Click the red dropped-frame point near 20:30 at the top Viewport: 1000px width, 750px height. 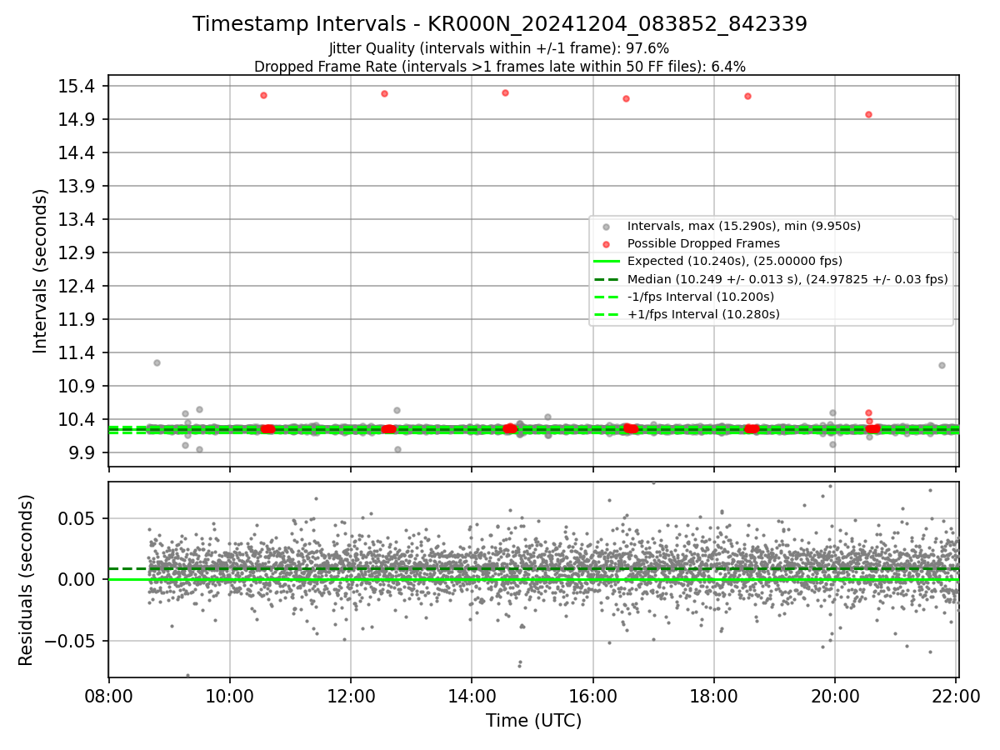tap(868, 114)
